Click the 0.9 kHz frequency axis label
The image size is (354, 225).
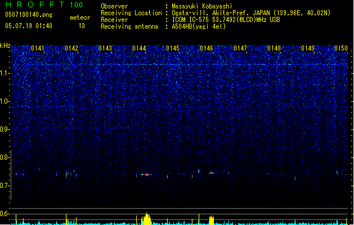(5, 129)
